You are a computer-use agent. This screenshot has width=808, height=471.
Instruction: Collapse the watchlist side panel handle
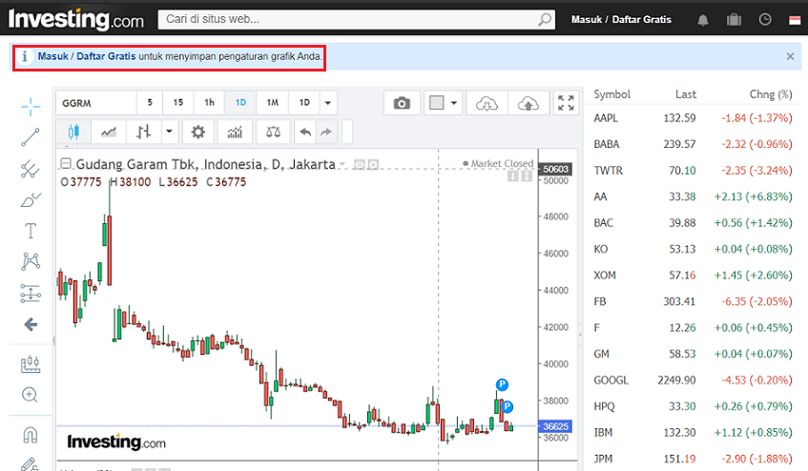[x=580, y=335]
